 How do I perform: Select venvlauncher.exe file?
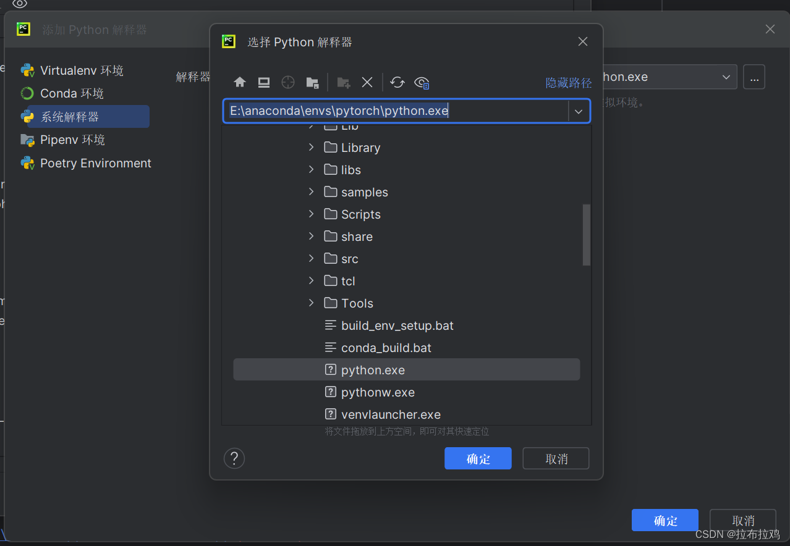coord(406,414)
